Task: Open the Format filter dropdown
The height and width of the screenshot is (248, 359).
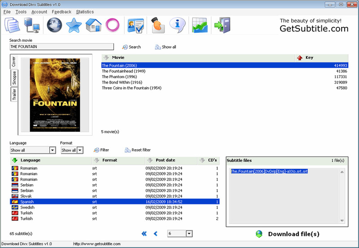Action: click(x=80, y=150)
